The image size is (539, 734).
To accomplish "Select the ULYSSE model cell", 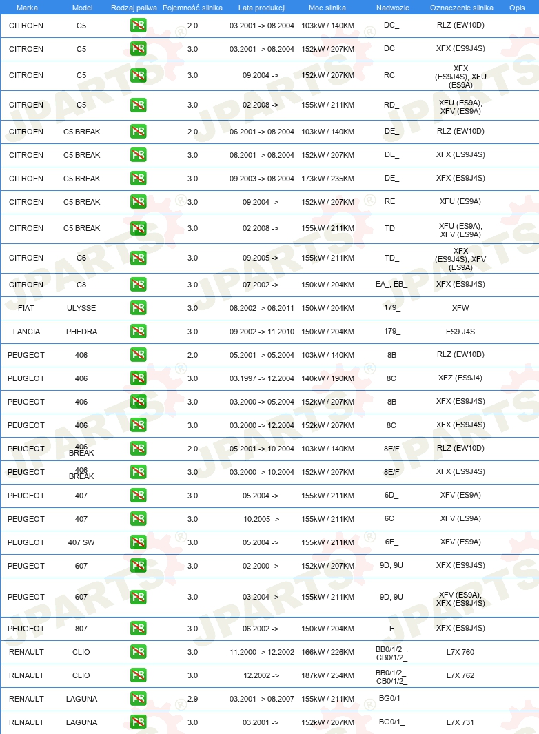I will tap(81, 308).
